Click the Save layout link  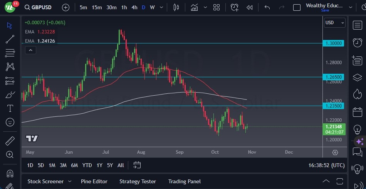(x=325, y=10)
